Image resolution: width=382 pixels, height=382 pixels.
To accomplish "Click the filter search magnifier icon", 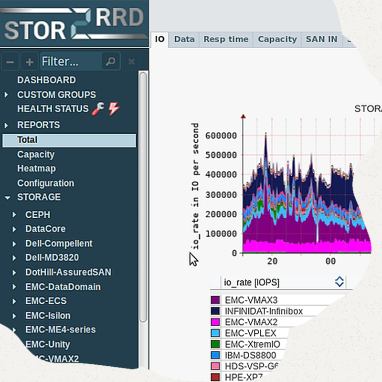I will 111,61.
